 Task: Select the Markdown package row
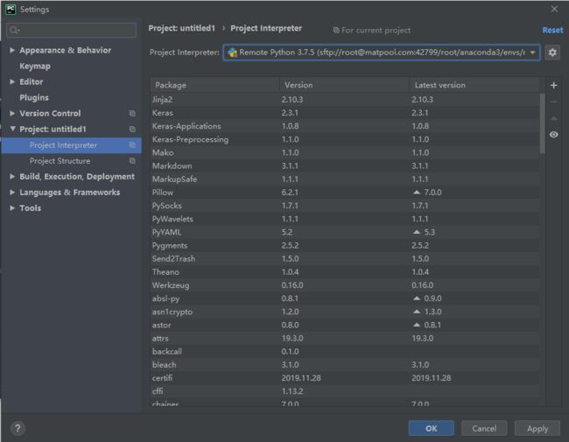(x=345, y=165)
